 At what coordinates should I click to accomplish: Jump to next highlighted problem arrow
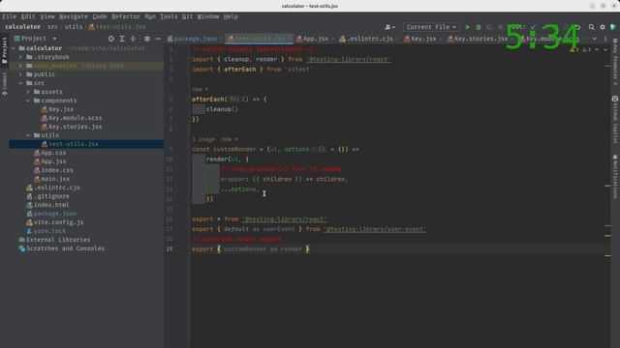[605, 49]
